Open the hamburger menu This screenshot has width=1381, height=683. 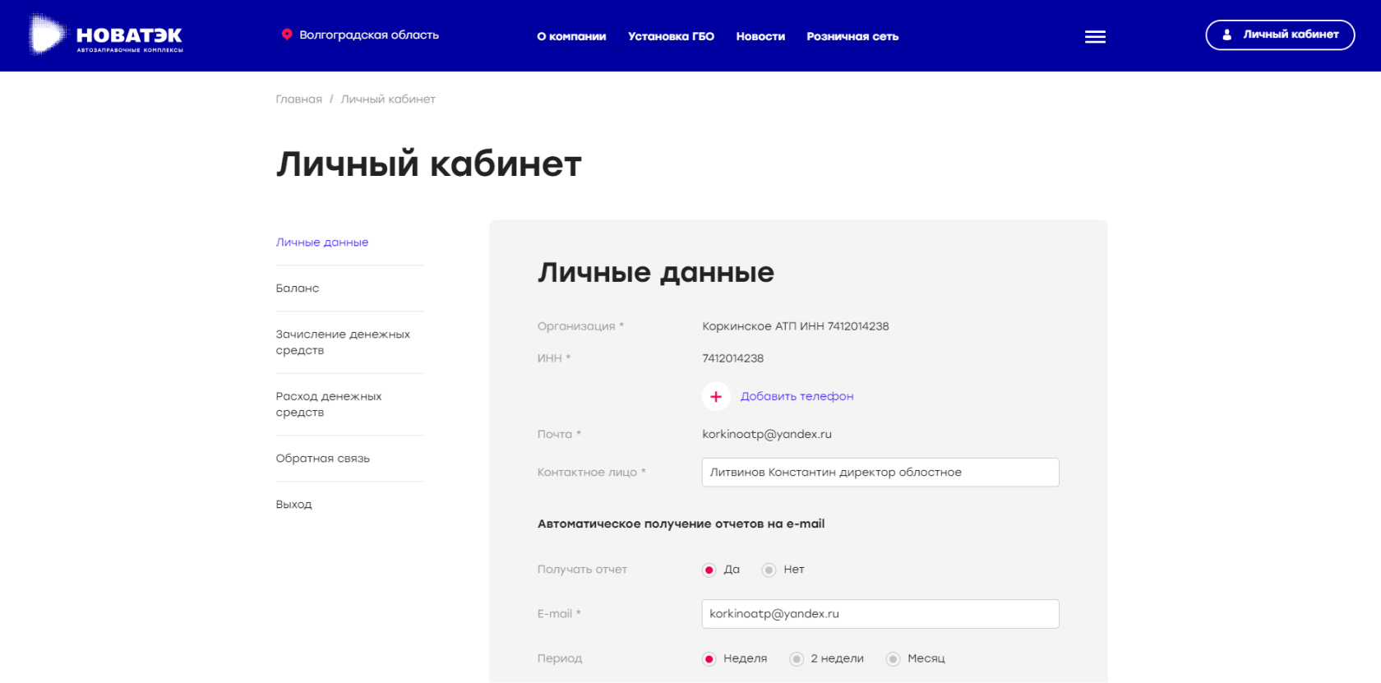[x=1095, y=37]
